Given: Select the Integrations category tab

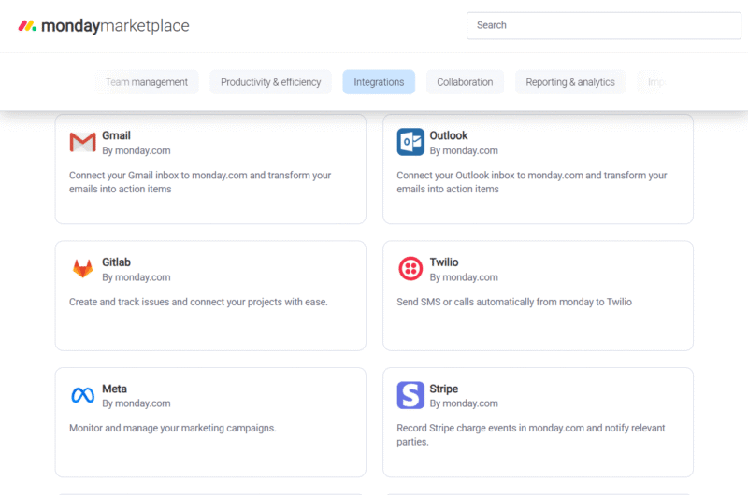Looking at the screenshot, I should [x=379, y=82].
